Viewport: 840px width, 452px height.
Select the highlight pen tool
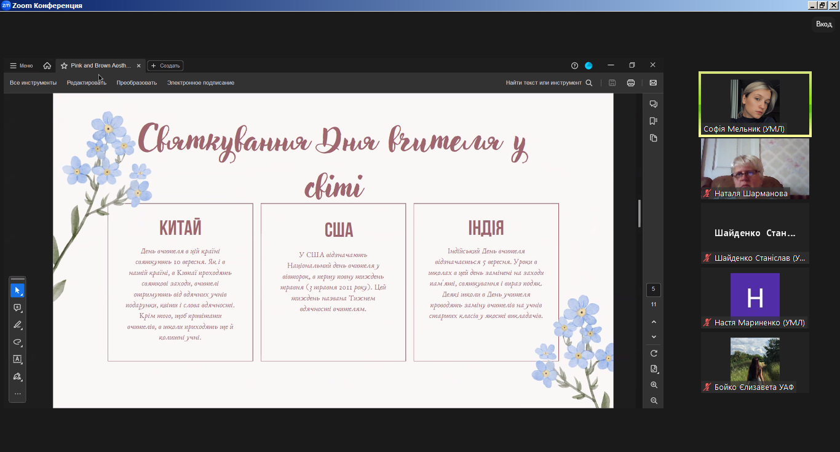18,325
